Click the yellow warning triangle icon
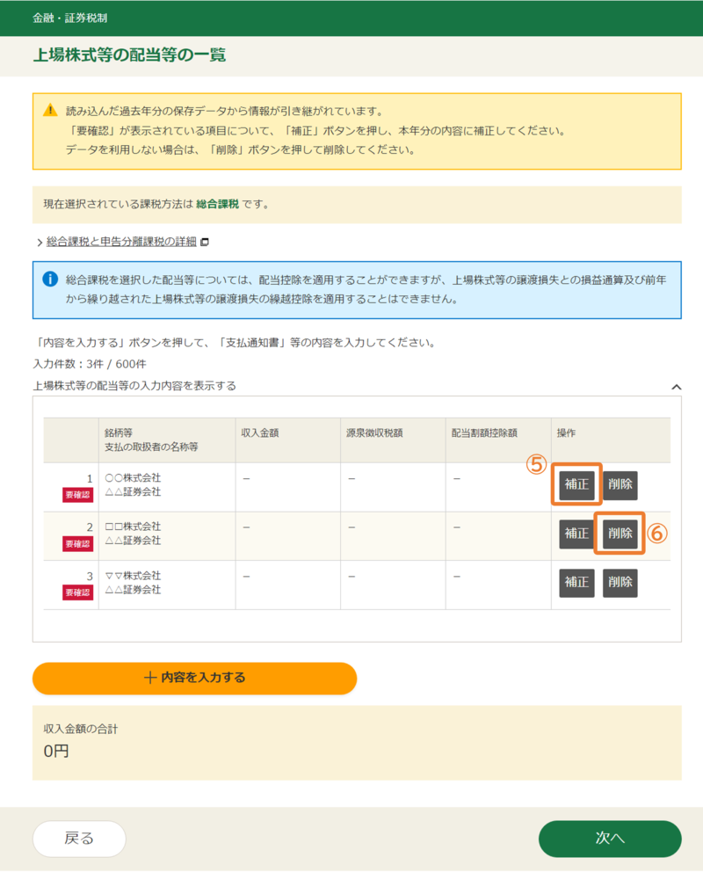 pyautogui.click(x=50, y=112)
